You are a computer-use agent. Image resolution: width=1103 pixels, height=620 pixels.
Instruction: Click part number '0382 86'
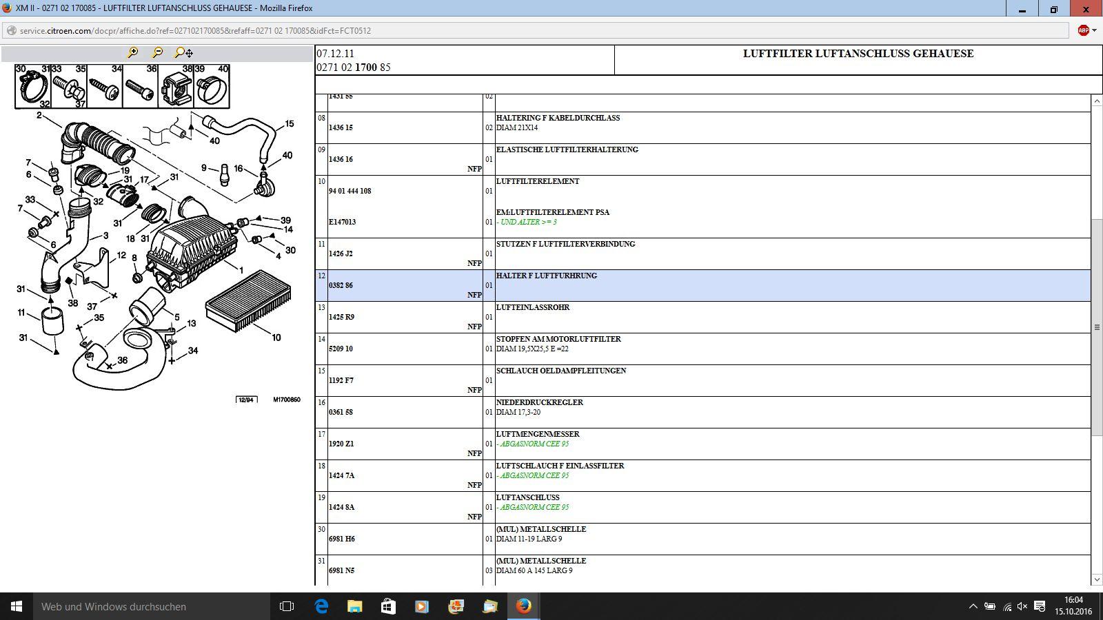pyautogui.click(x=341, y=285)
